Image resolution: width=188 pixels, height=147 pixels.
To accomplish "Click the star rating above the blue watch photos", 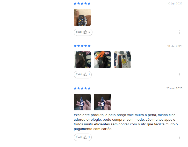I will click(82, 88).
